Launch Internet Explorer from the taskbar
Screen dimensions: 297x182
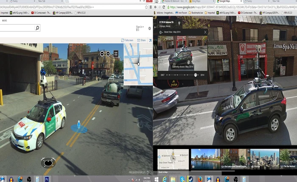coord(165,179)
